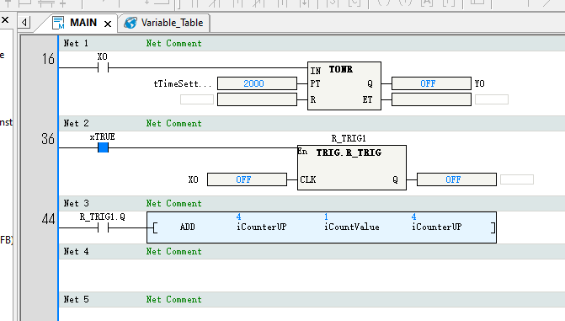The height and width of the screenshot is (321, 565).
Task: Click the empty variable box right of R_TRIG Q
Action: (x=517, y=179)
